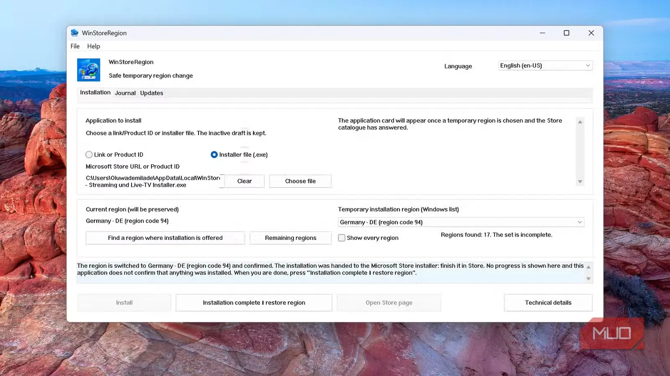Click the WinStoreRegion title bar icon

(75, 33)
